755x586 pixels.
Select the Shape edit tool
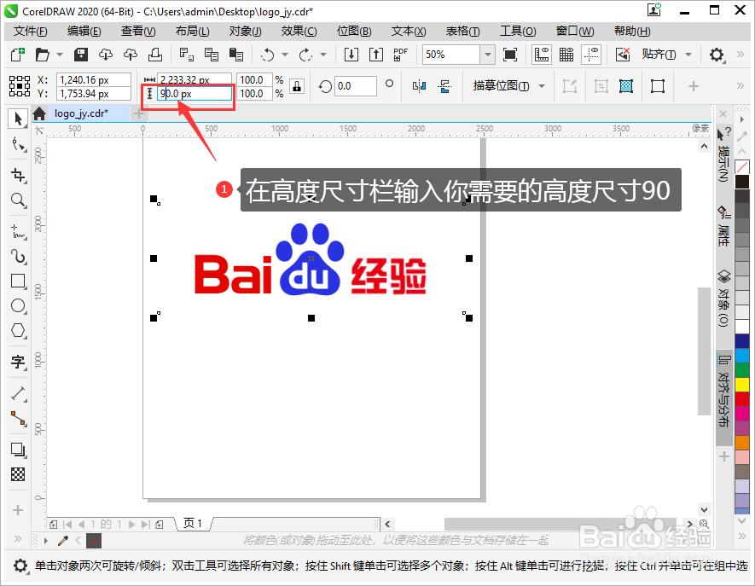[18, 144]
